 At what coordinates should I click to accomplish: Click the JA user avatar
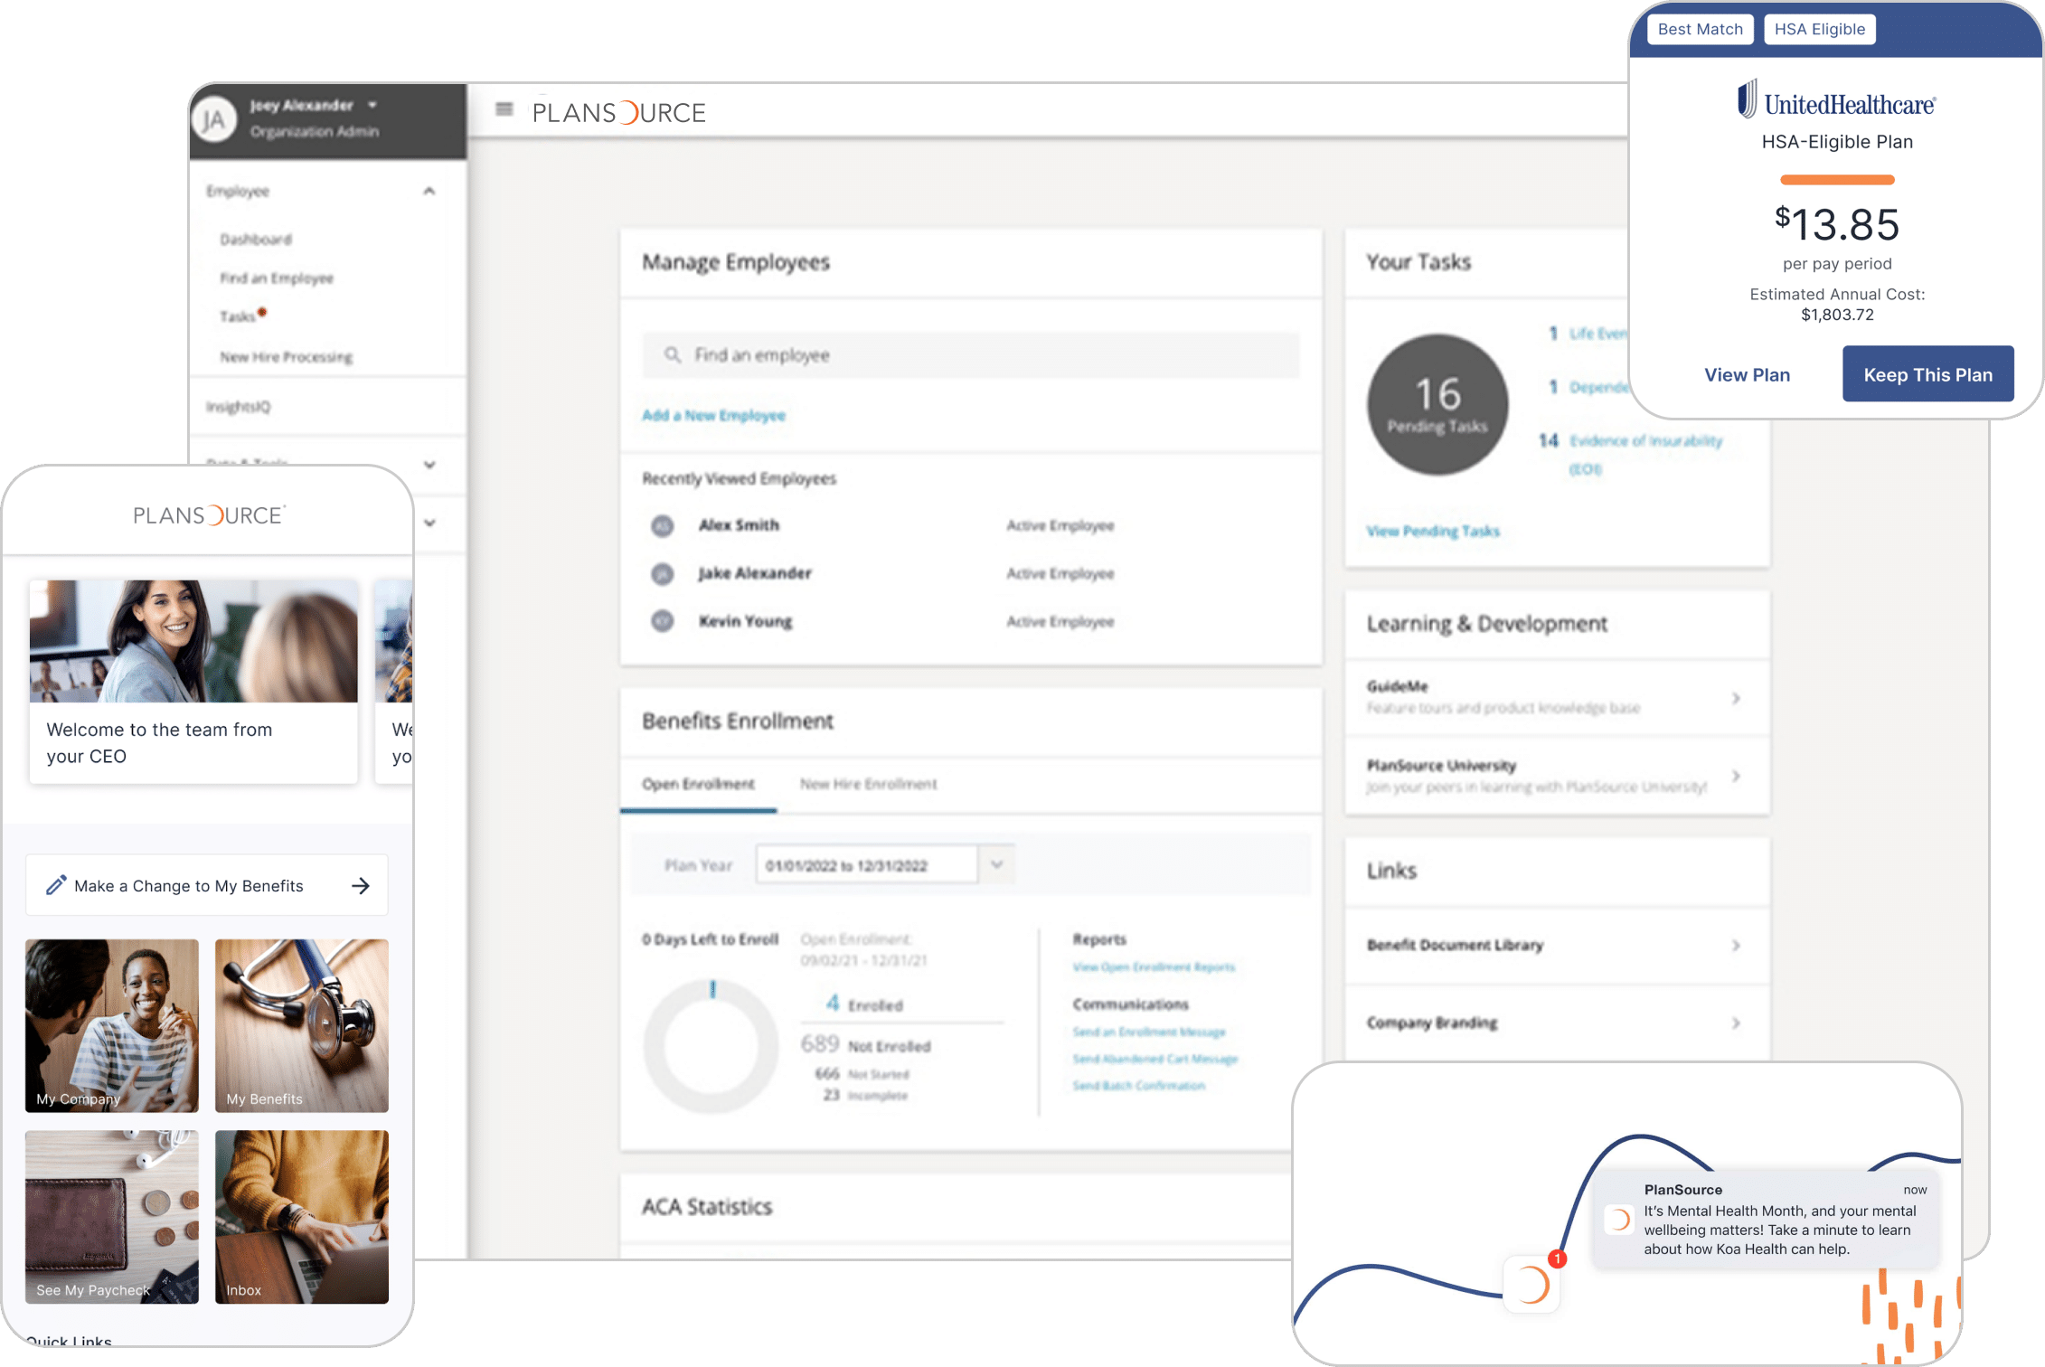tap(214, 119)
